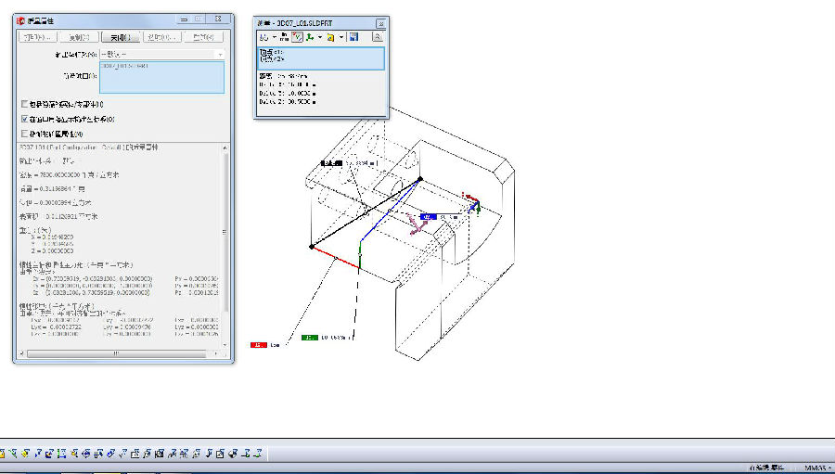The image size is (835, 474).
Task: Click the Copy button in Mass Properties
Action: pos(78,37)
